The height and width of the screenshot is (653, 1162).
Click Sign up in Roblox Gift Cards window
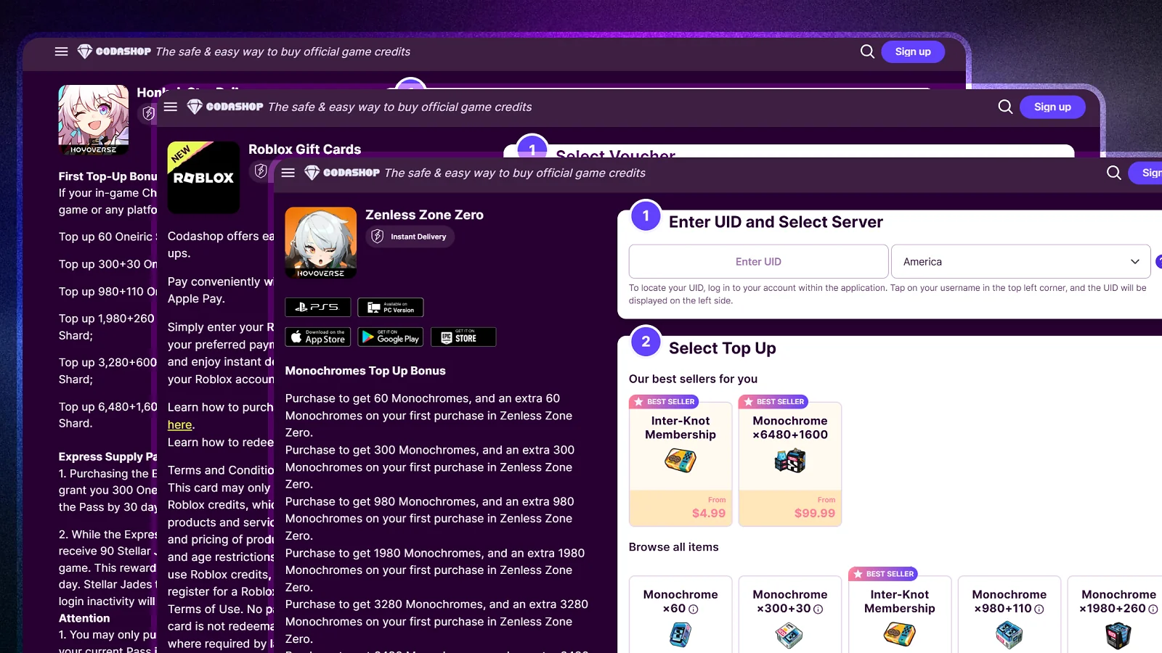1052,107
